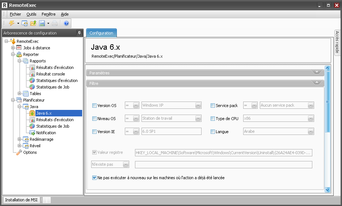The width and height of the screenshot is (342, 206).
Task: Open the Windows XP version dropdown
Action: tap(198, 106)
